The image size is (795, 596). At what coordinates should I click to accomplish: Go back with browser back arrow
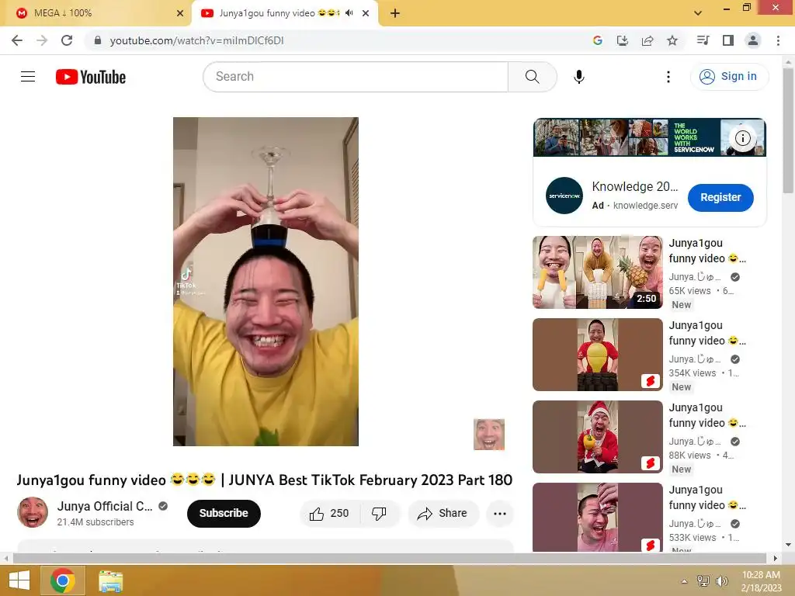(17, 40)
